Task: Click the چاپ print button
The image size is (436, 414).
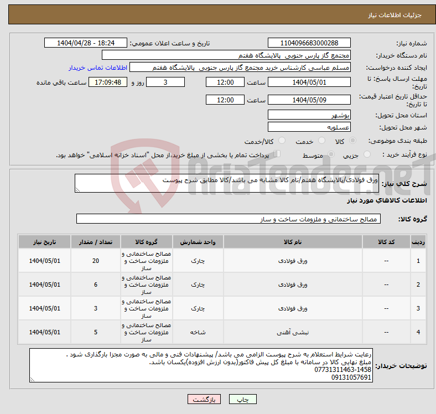Action: click(x=243, y=399)
